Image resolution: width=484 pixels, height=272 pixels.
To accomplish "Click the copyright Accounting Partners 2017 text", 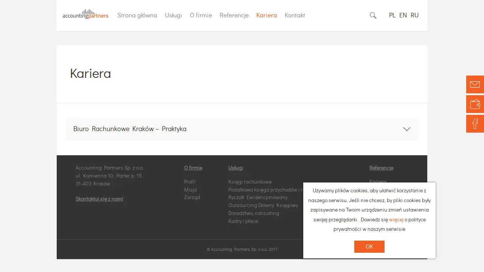I will 242,249.
